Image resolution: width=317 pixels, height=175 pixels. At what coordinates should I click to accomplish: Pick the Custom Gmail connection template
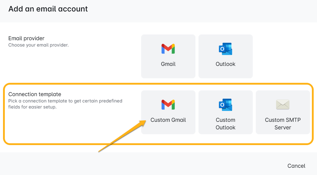(168, 112)
